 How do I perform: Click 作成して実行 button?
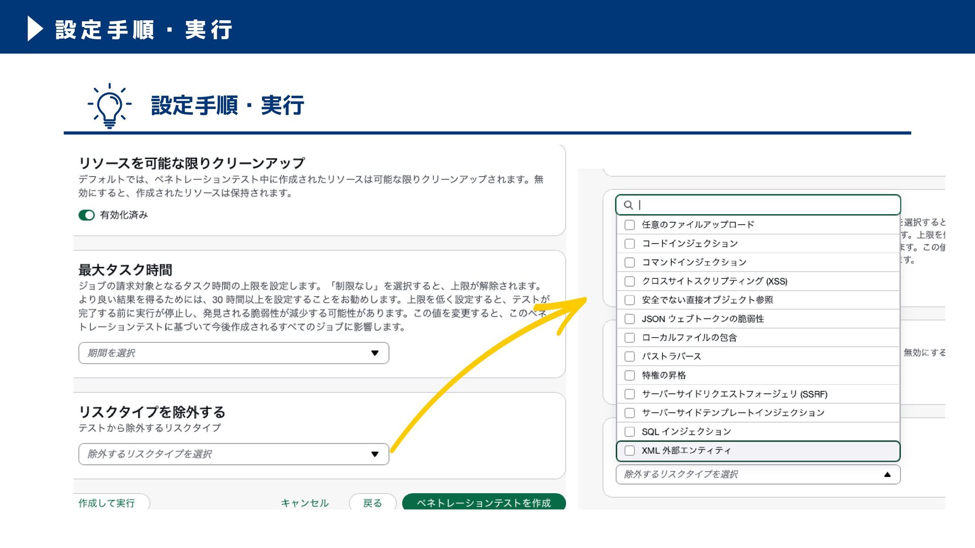112,502
